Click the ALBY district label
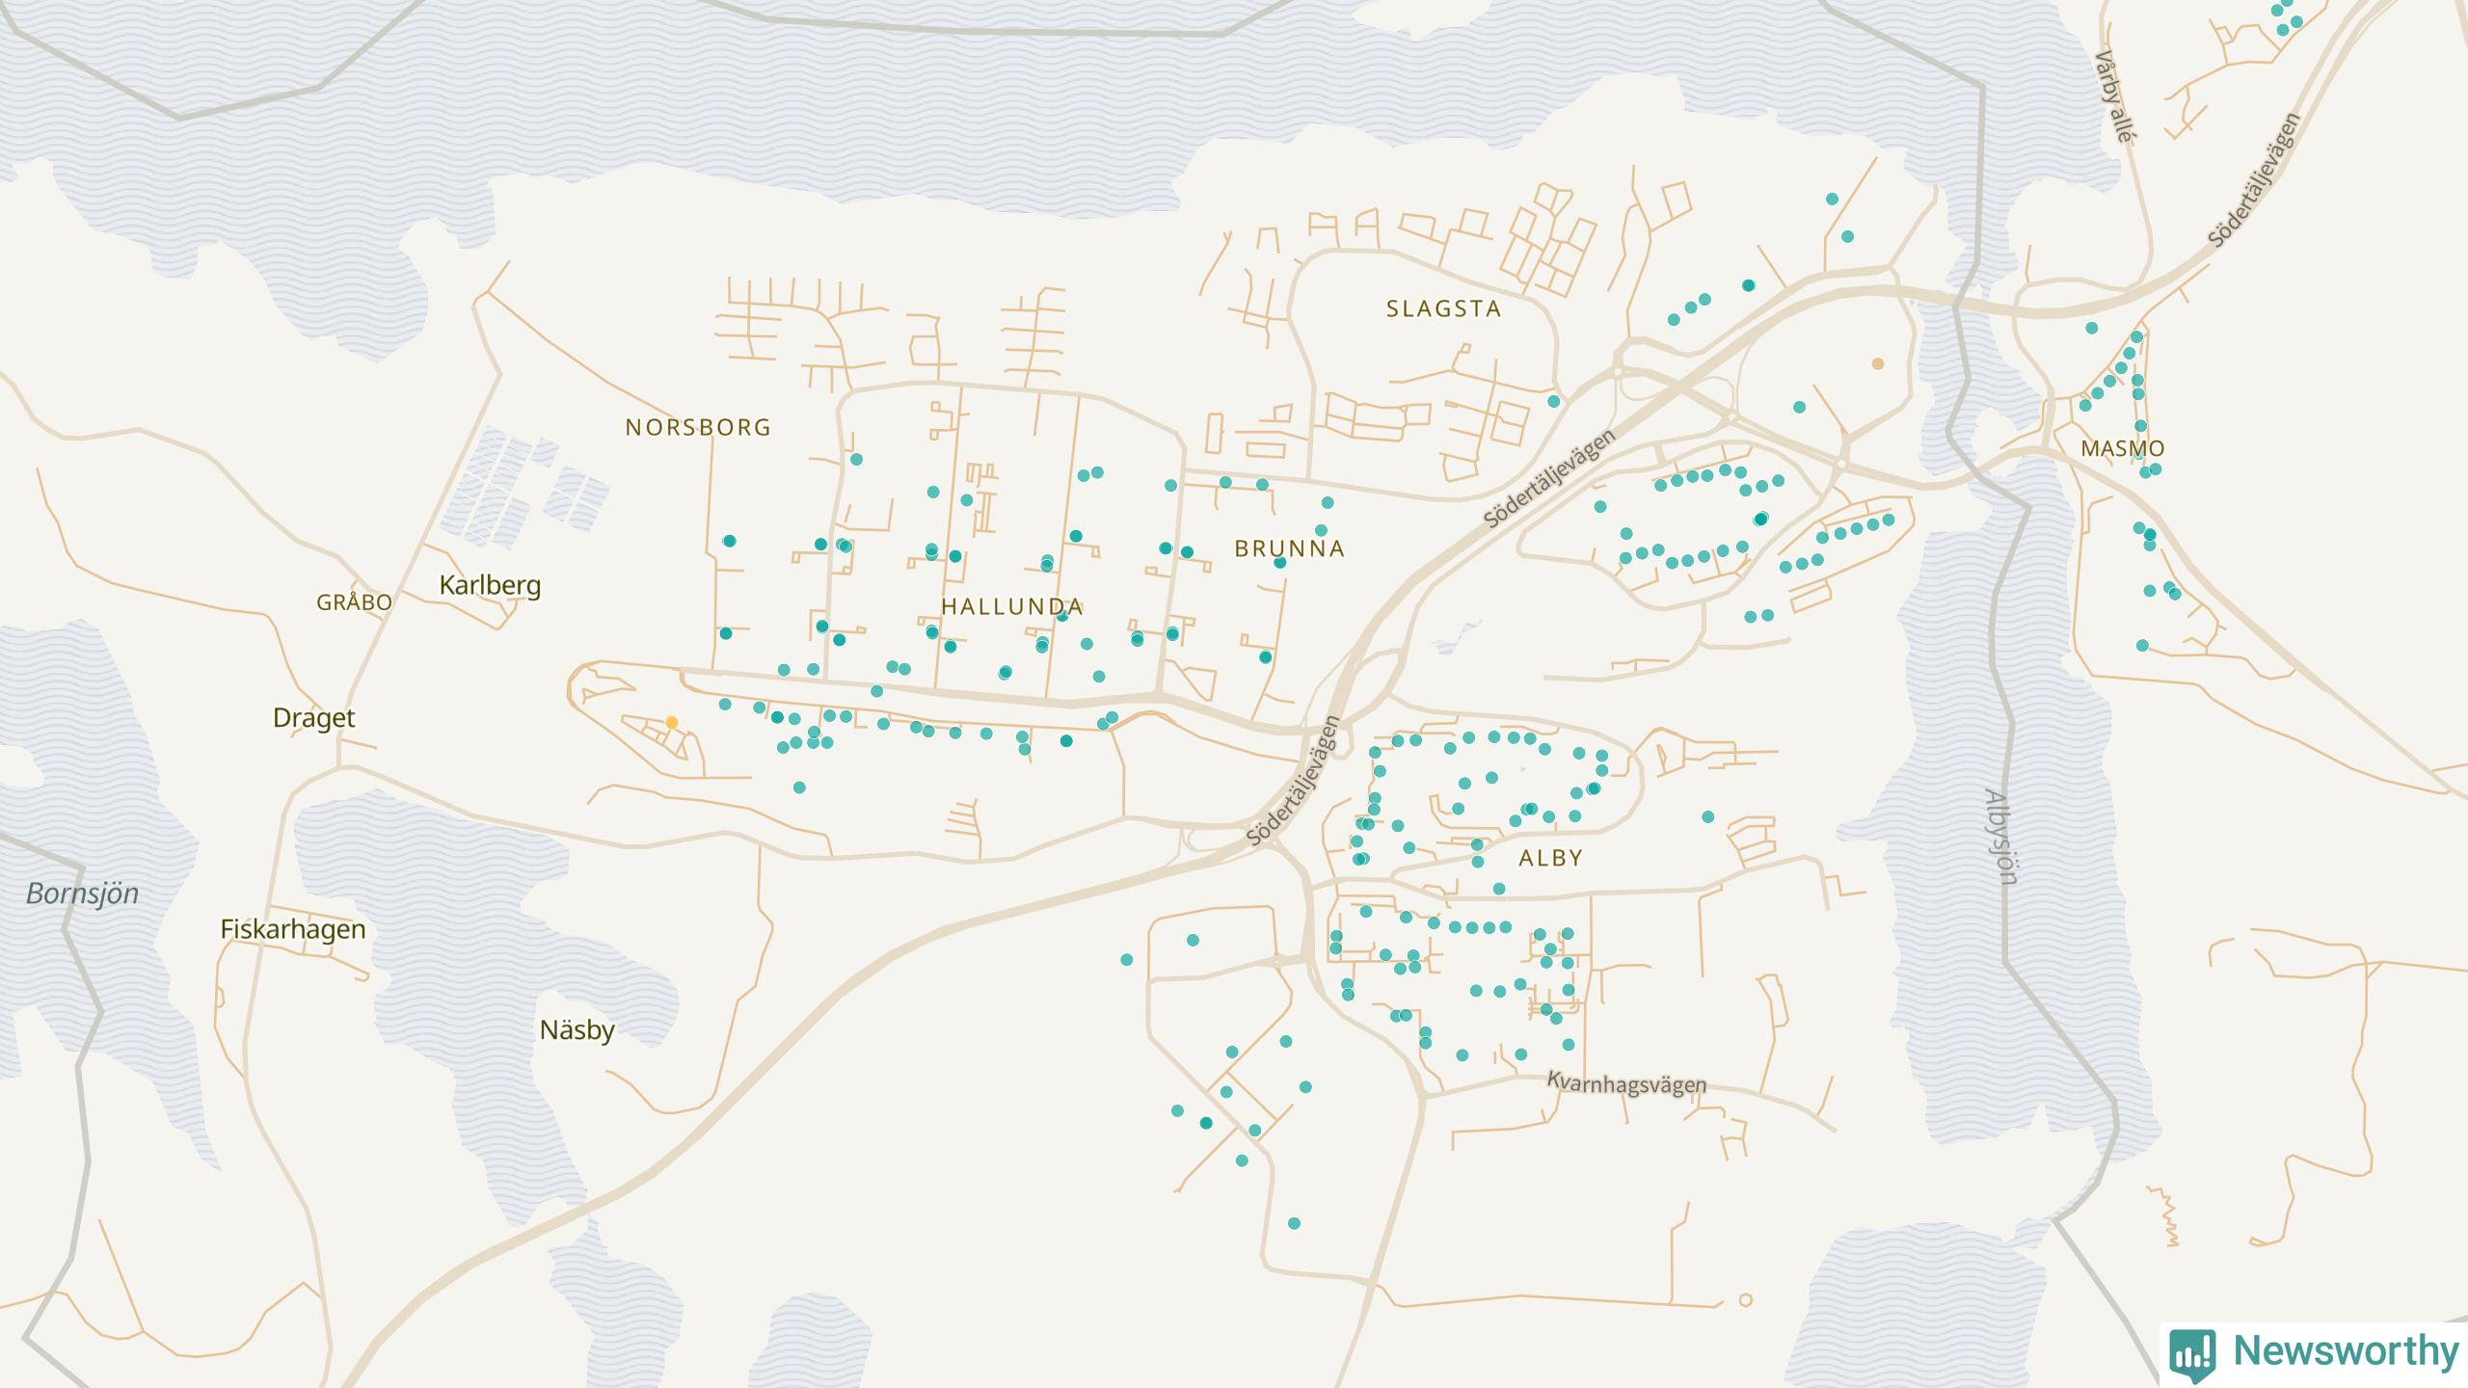 coord(1550,858)
